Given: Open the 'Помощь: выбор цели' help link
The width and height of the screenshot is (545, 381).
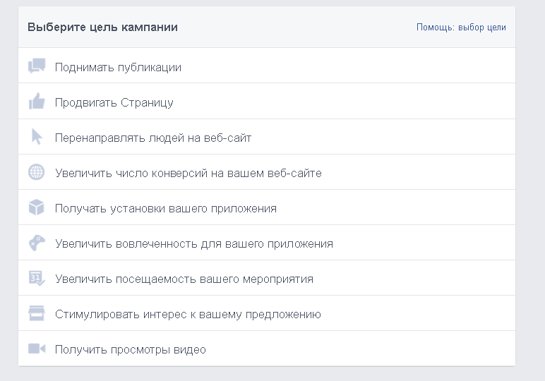Looking at the screenshot, I should [x=461, y=28].
